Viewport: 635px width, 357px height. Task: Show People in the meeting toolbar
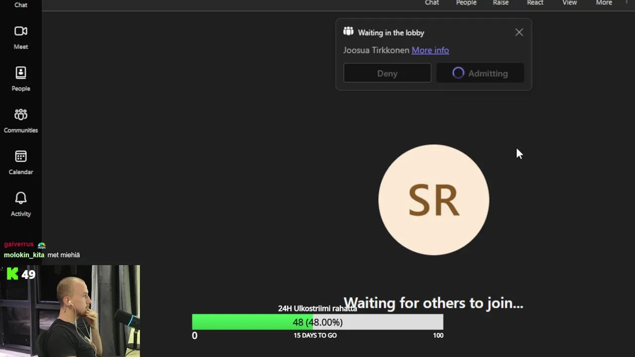(466, 3)
